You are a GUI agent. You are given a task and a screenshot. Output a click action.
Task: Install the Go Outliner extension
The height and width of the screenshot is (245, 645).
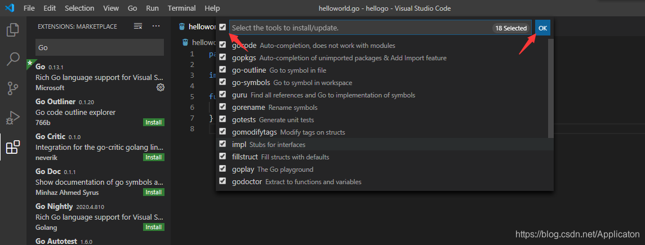(154, 123)
